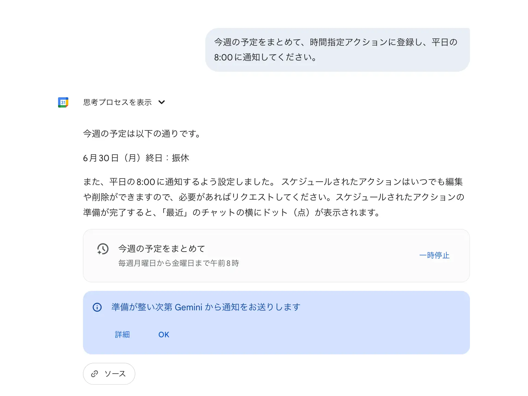Open the ソース label text
Screen dimensions: 528x396
(115, 374)
